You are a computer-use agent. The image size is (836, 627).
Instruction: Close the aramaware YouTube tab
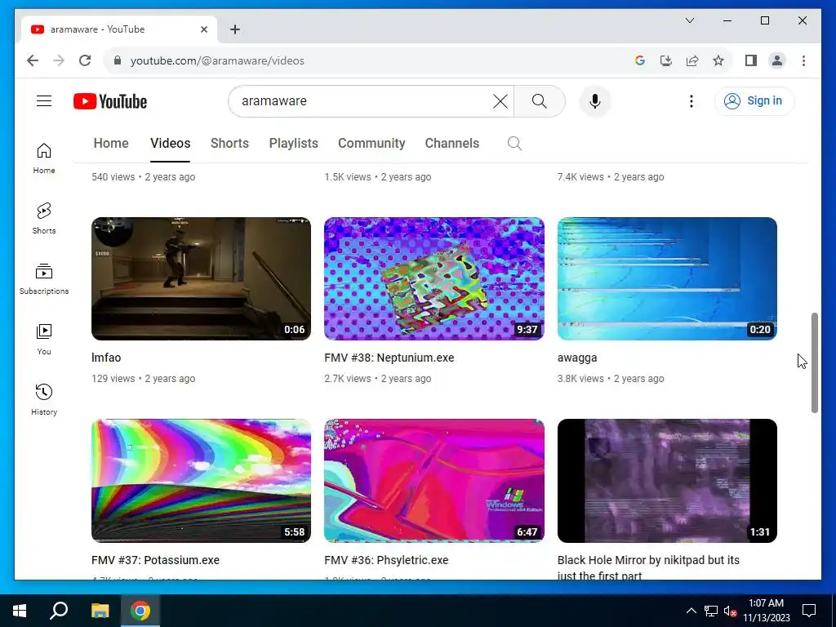[203, 29]
